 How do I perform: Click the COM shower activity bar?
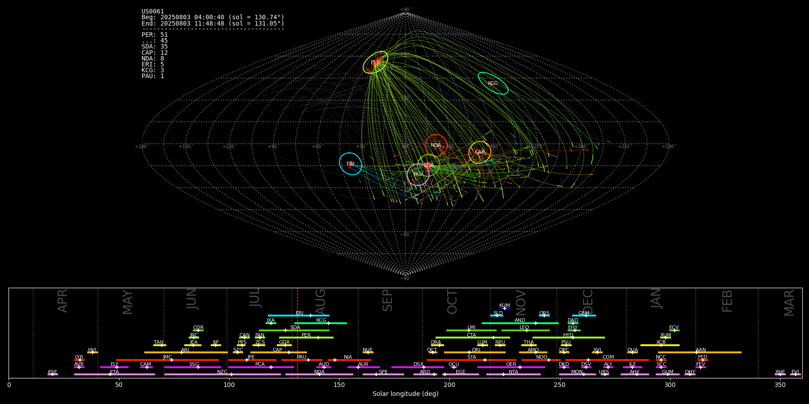click(x=607, y=360)
